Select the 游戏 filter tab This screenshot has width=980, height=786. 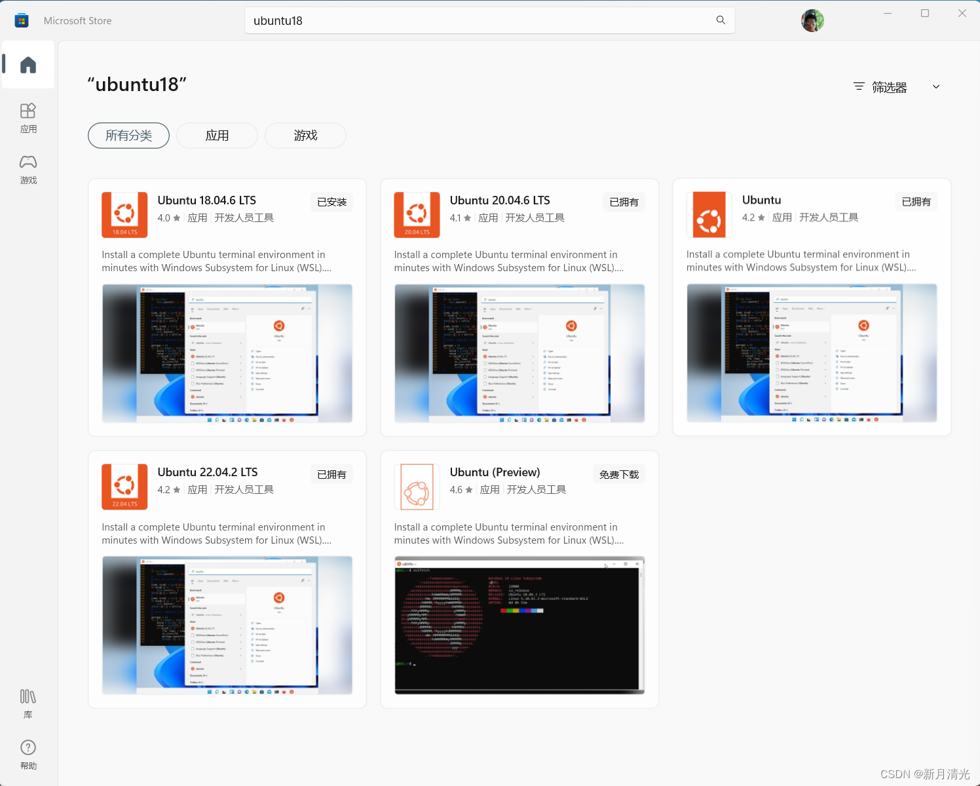point(305,136)
